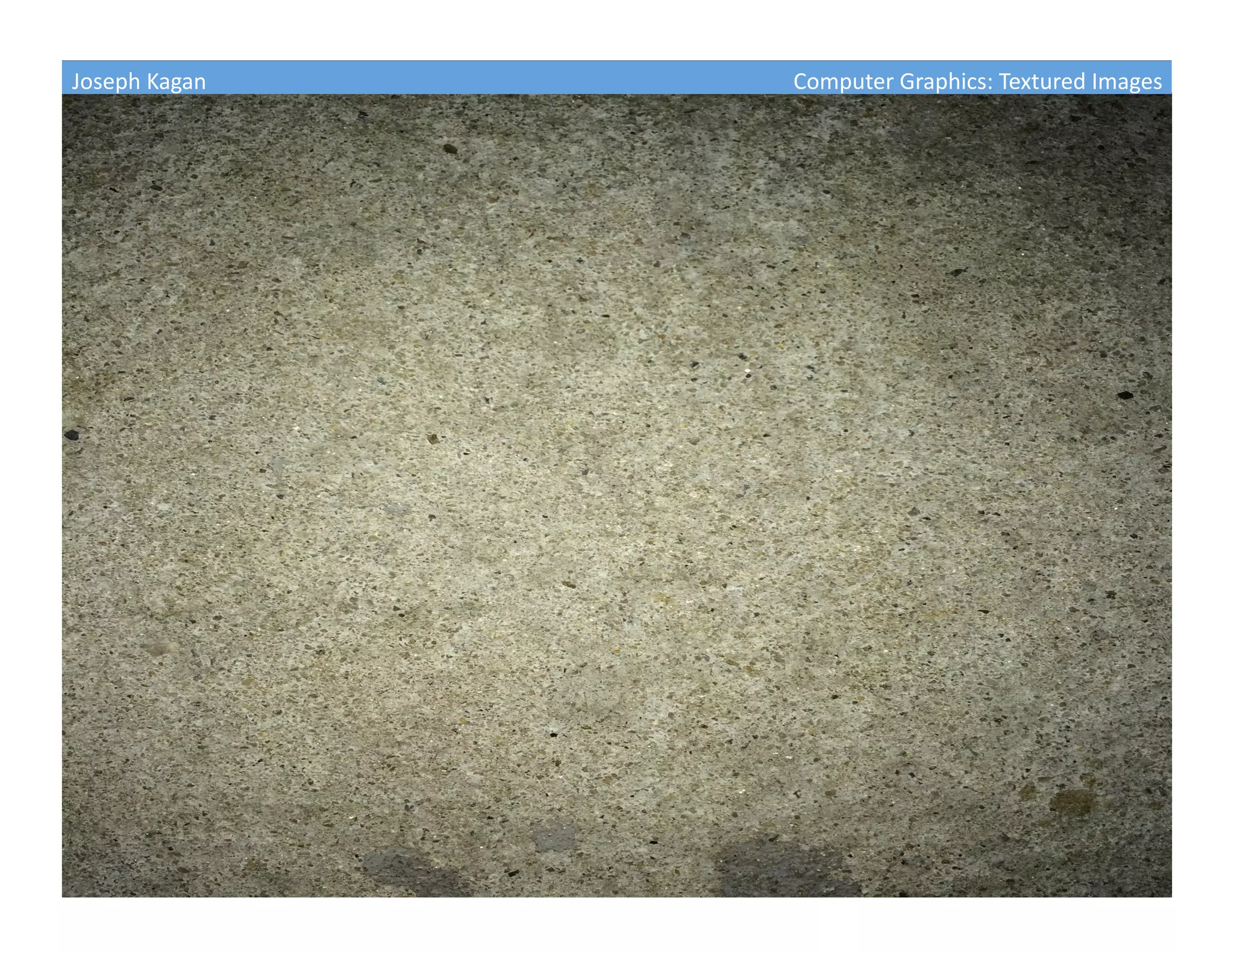Click the yellowish-brown stain at lower right
Screen dimensions: 1234x953
(1073, 802)
